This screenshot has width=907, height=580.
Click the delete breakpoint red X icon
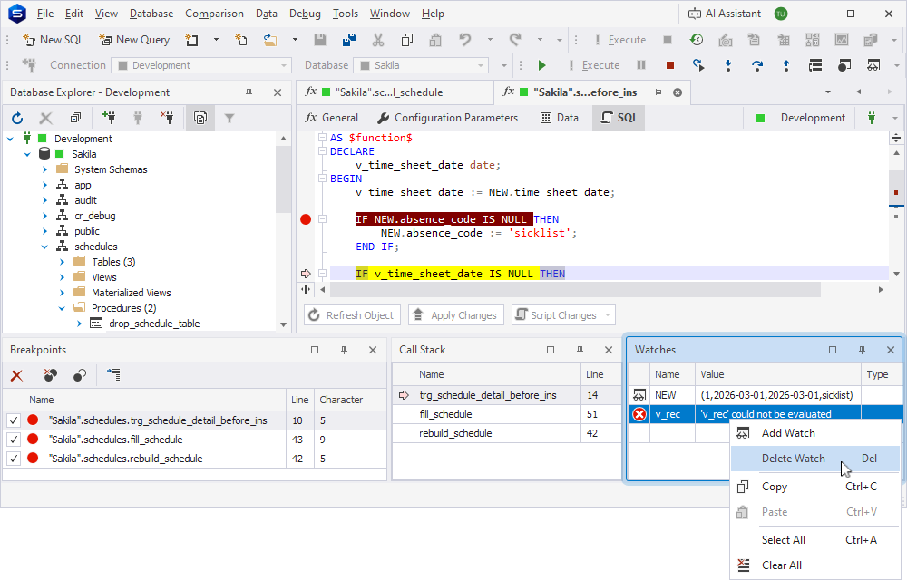click(16, 375)
